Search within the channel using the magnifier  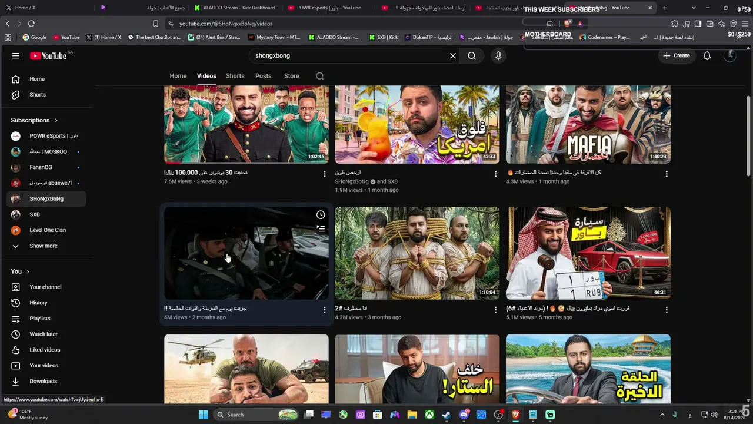(x=320, y=76)
